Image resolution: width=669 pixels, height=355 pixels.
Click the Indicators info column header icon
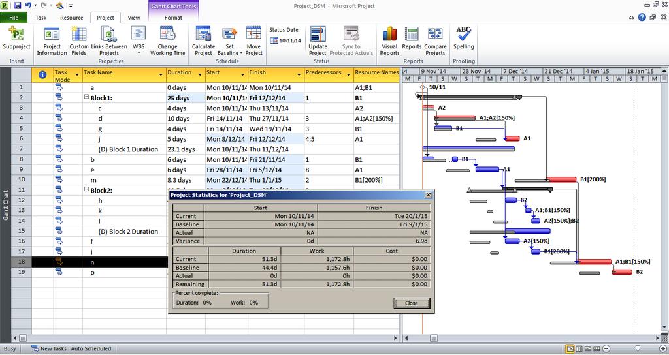coord(42,74)
